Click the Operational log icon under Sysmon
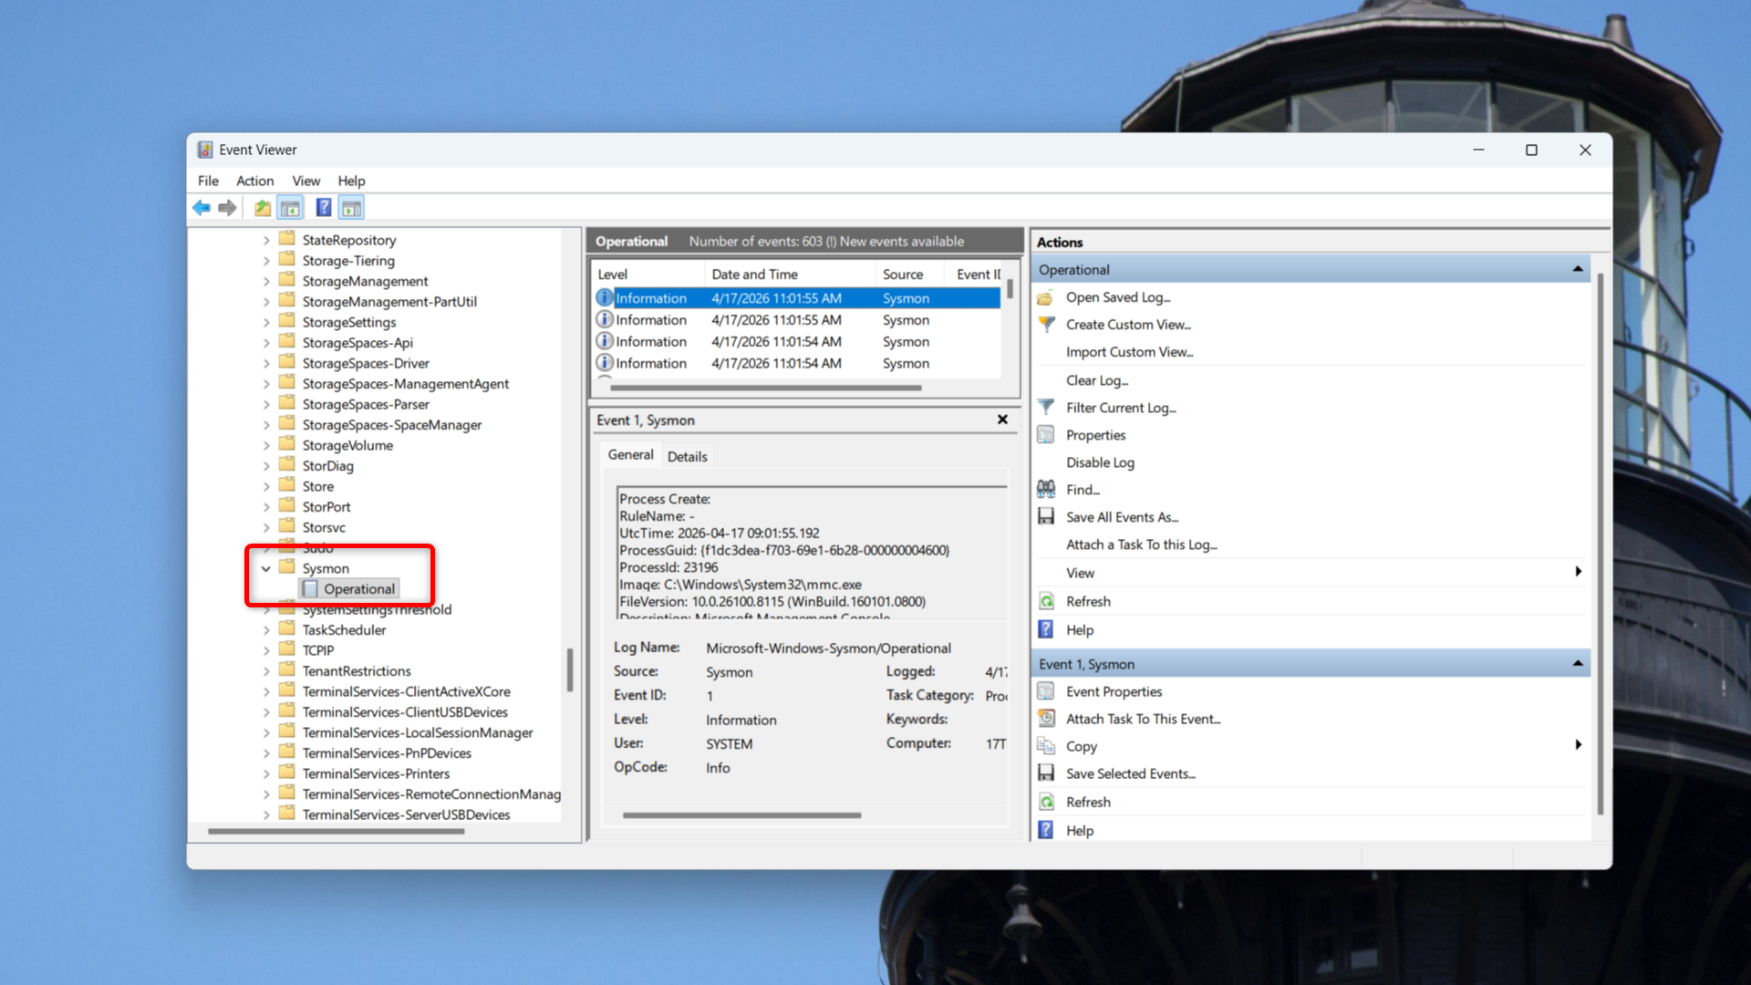Screen dimensions: 1751x985 pyautogui.click(x=310, y=589)
